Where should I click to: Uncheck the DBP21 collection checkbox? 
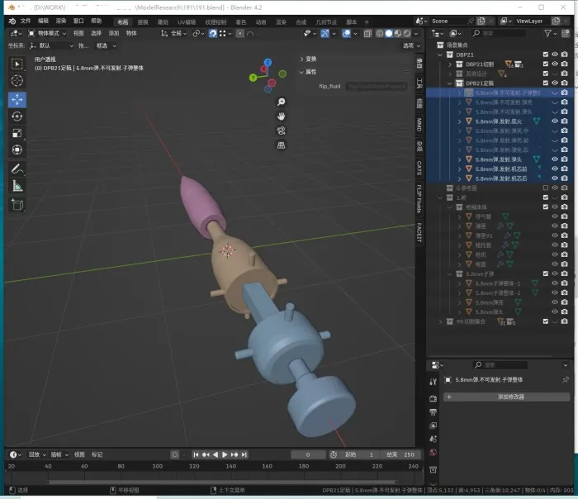[546, 55]
